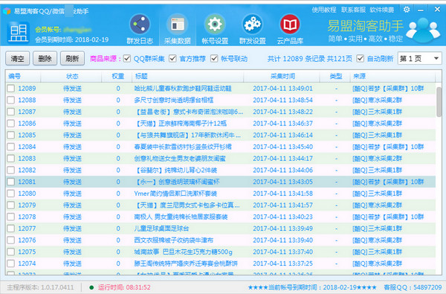Click 待发送 status in row 12082

72,170
